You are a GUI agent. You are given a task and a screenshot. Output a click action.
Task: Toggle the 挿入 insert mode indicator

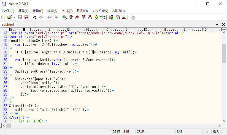click(216, 132)
